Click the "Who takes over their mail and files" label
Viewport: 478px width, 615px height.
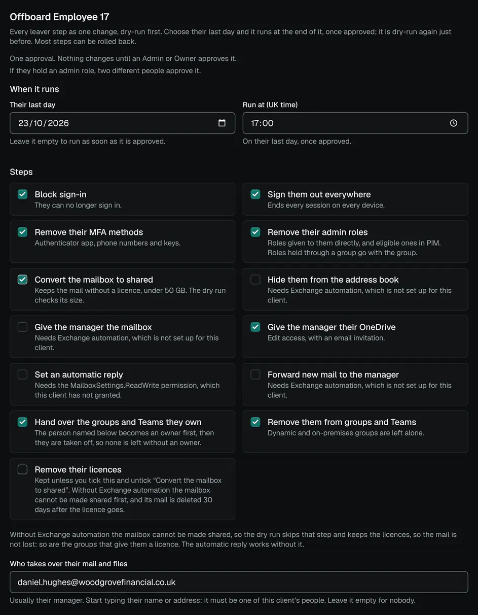point(68,564)
